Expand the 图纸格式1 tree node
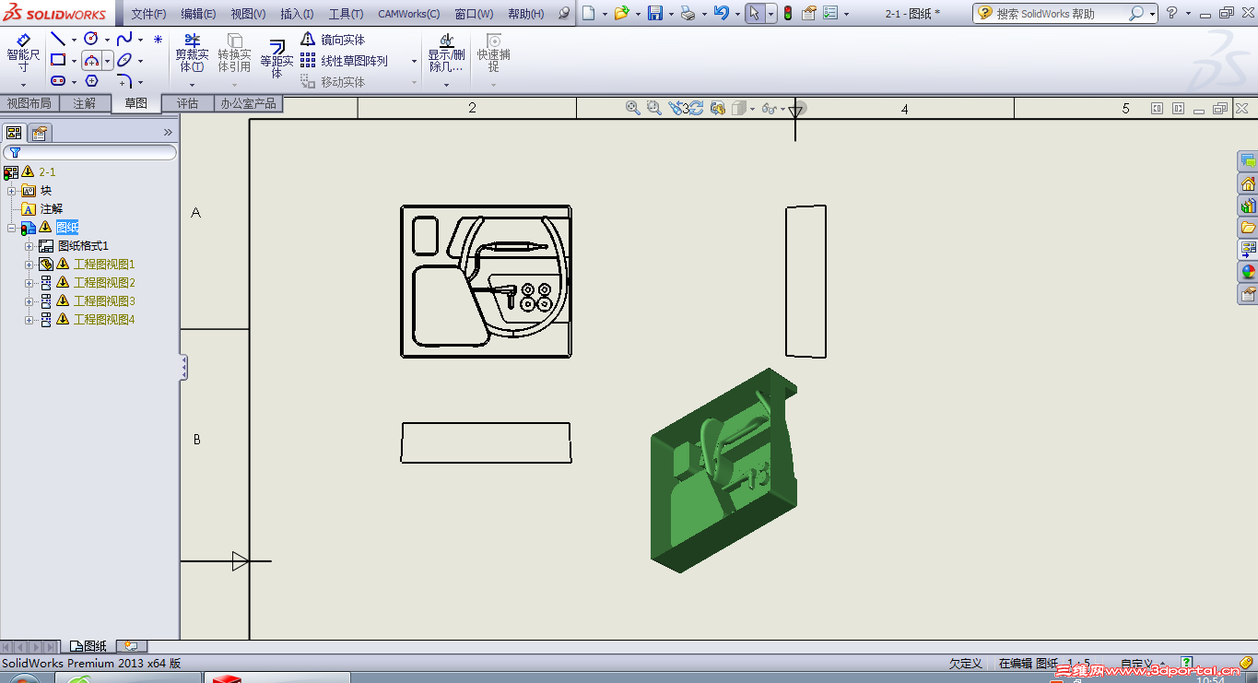1258x683 pixels. [x=29, y=246]
